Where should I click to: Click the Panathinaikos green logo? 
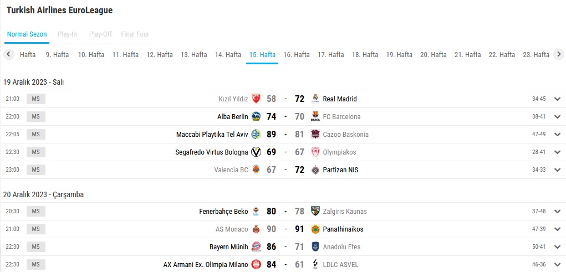[x=315, y=229]
